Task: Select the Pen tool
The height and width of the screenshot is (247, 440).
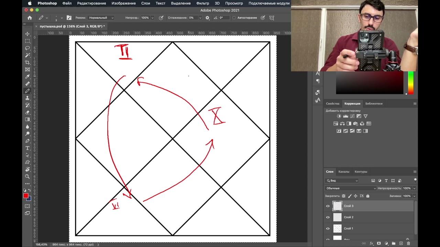Action: (27, 141)
